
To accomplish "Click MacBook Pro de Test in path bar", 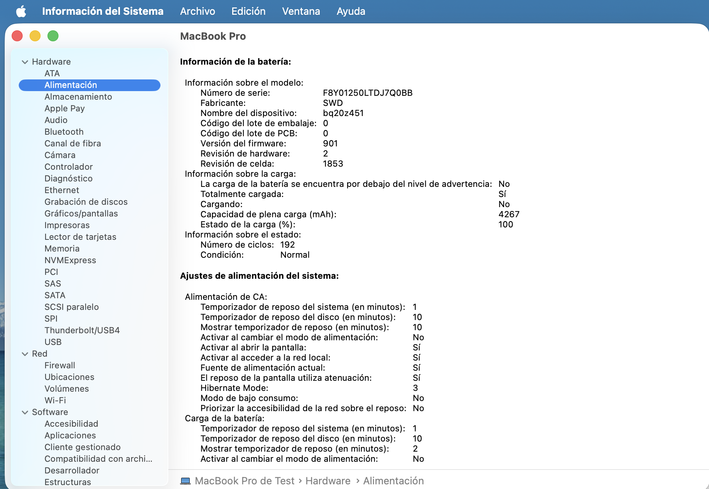I will 244,481.
